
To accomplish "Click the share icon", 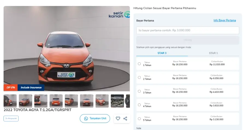I will (125, 119).
